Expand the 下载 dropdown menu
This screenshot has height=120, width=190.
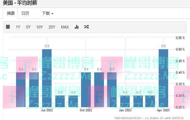pyautogui.click(x=47, y=13)
